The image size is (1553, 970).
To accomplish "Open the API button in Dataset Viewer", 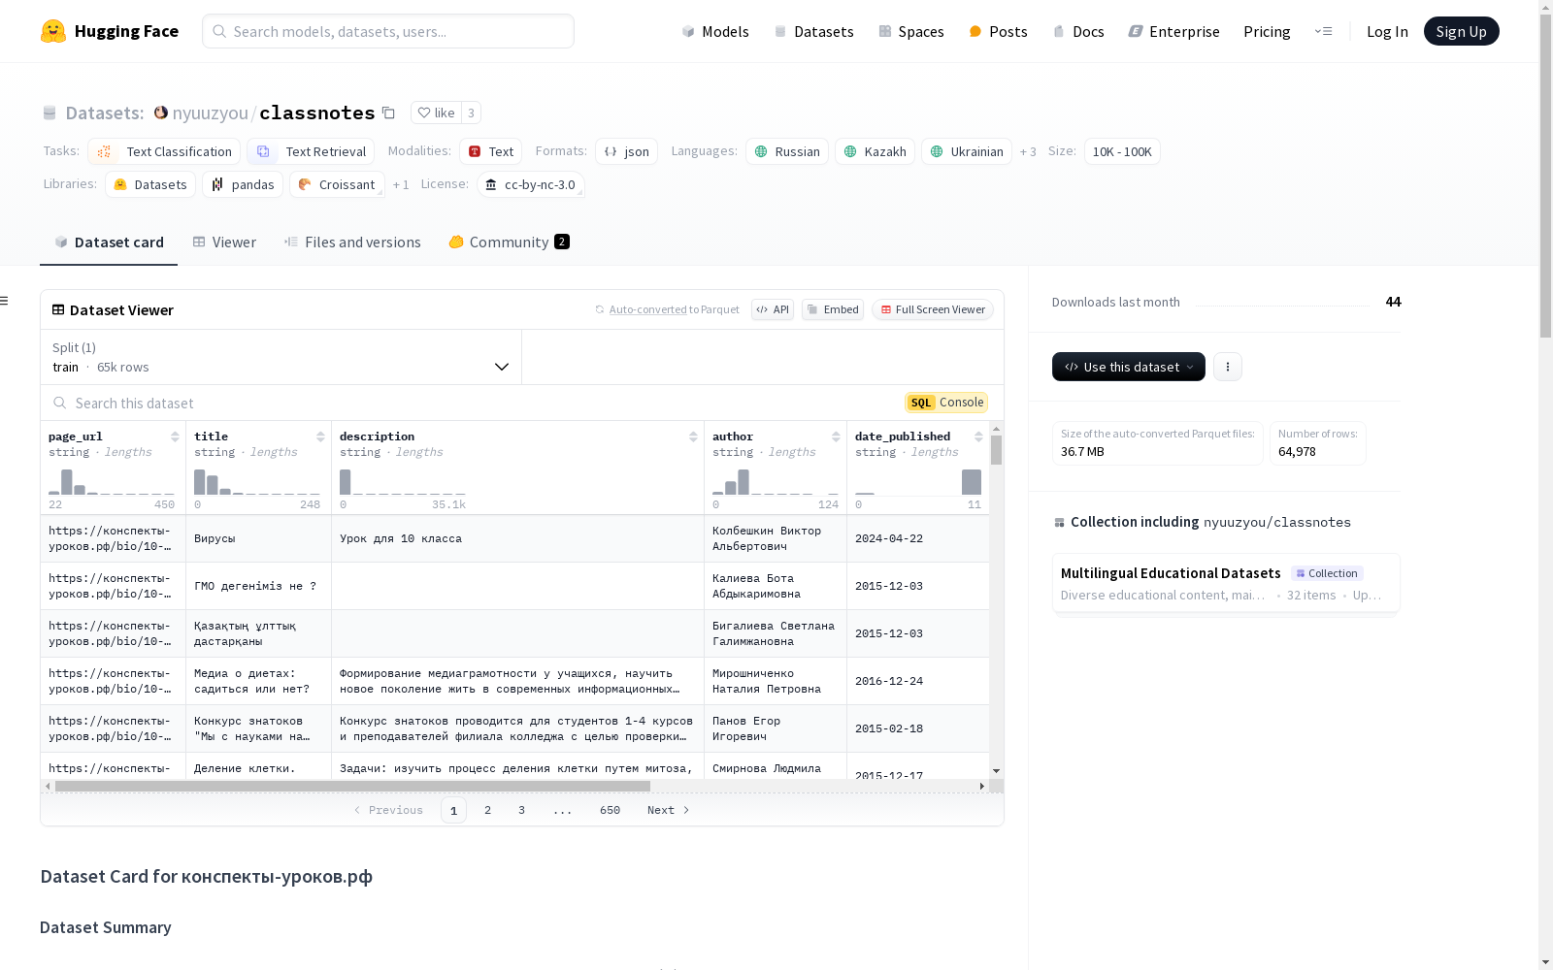I will coord(773,309).
